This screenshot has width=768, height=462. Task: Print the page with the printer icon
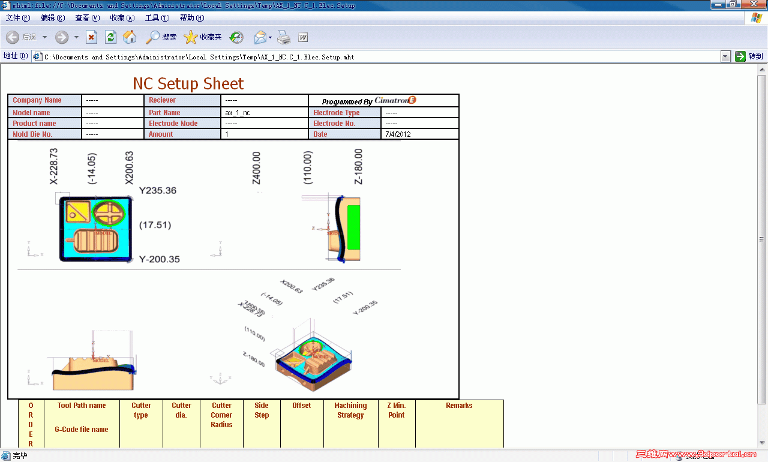point(284,37)
